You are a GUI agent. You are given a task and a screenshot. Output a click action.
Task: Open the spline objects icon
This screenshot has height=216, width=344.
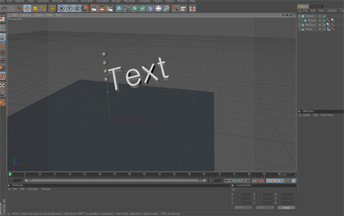pyautogui.click(x=127, y=9)
